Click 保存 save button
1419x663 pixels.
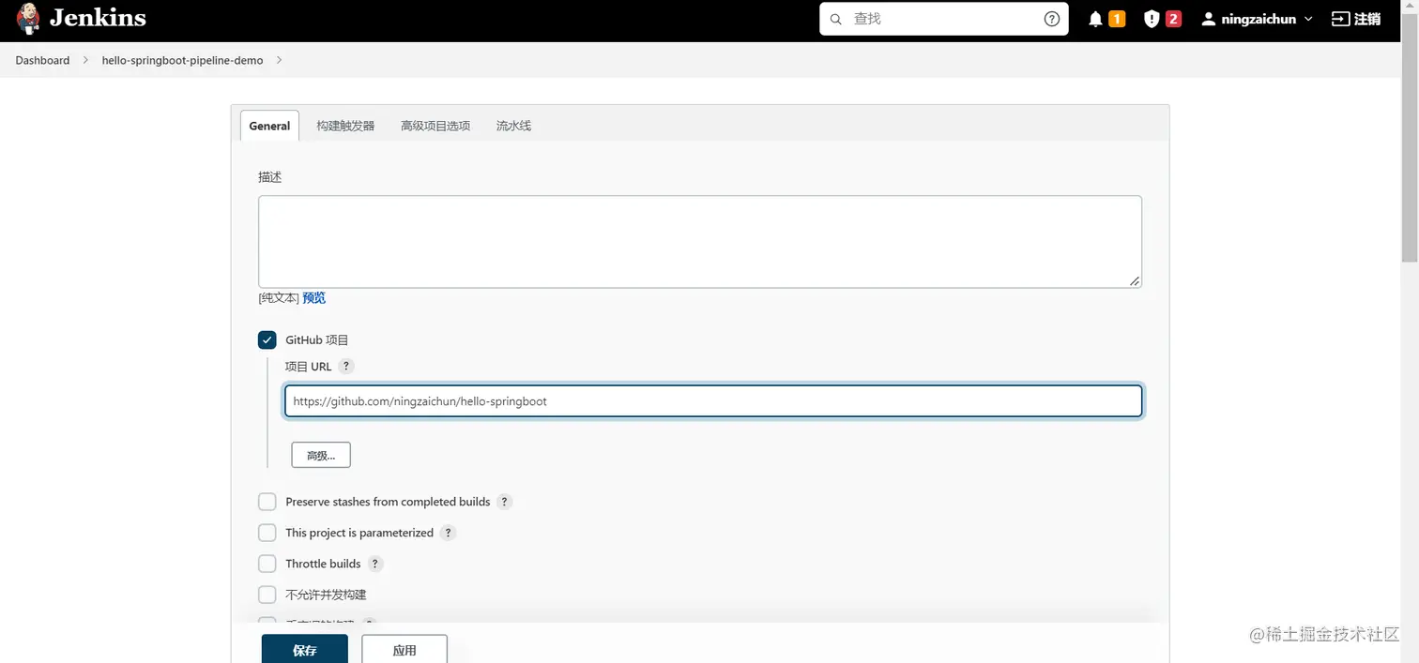[305, 650]
